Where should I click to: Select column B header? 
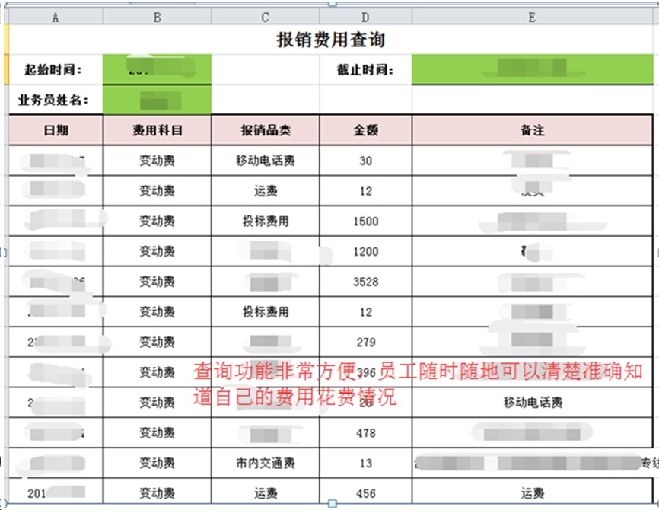tap(157, 18)
